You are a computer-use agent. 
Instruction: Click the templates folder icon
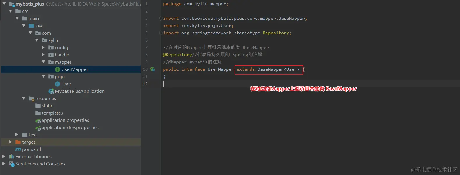[38, 113]
